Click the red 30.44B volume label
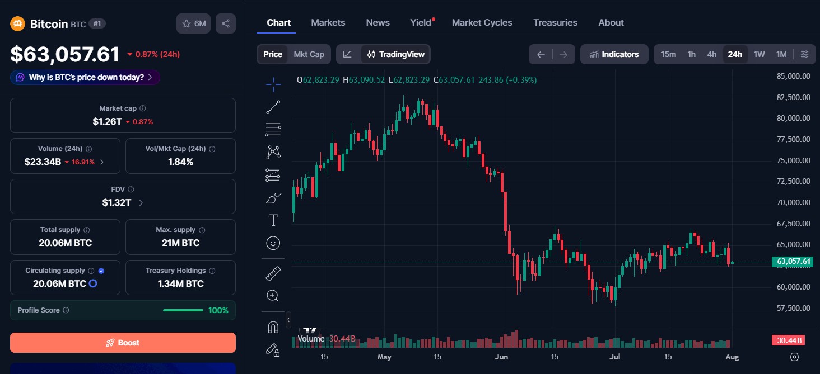 click(788, 340)
